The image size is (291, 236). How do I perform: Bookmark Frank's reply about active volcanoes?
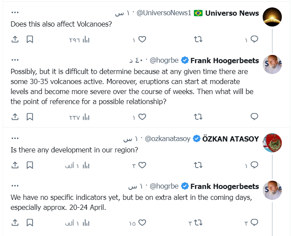tap(30, 117)
